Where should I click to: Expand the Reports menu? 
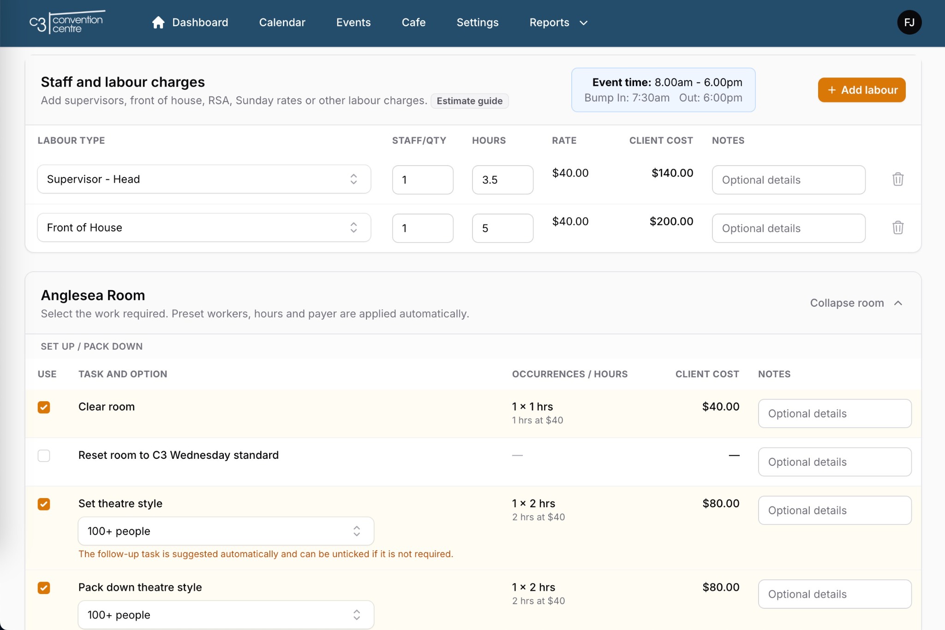pyautogui.click(x=558, y=23)
